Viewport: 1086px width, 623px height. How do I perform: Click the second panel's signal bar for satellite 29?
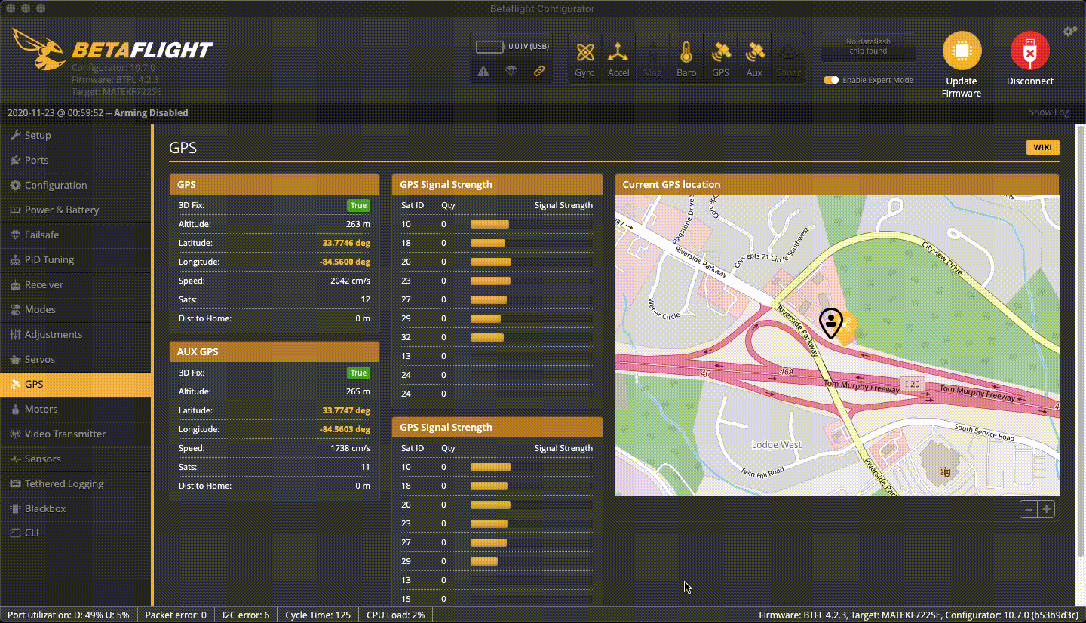tap(531, 561)
